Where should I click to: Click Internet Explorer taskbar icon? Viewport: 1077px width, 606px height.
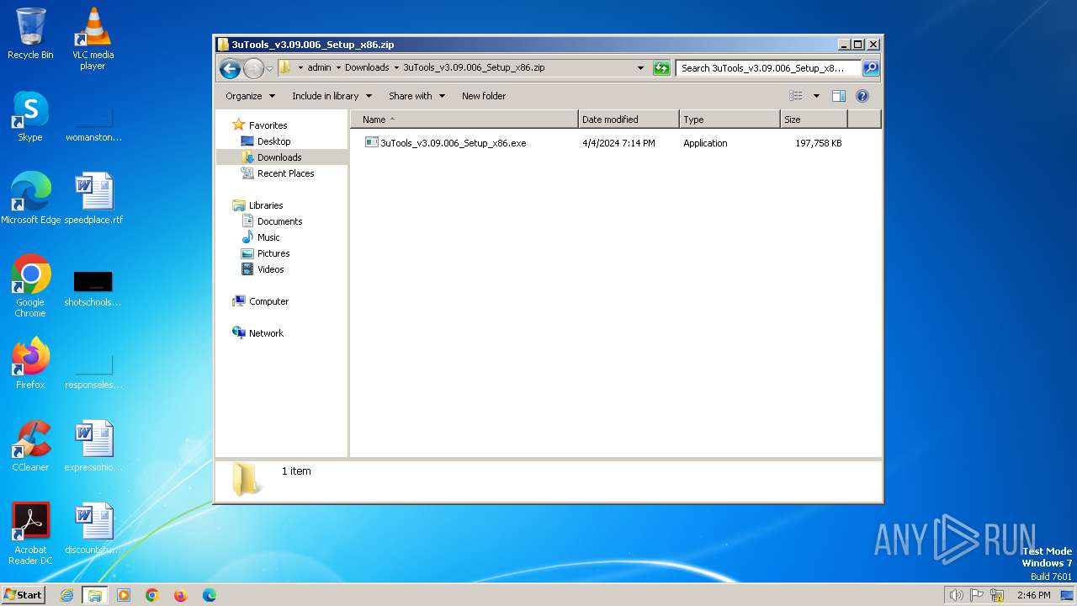tap(67, 595)
